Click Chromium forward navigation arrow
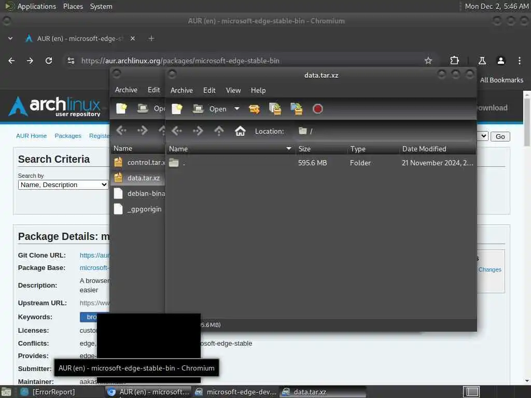The height and width of the screenshot is (398, 531). [x=30, y=61]
